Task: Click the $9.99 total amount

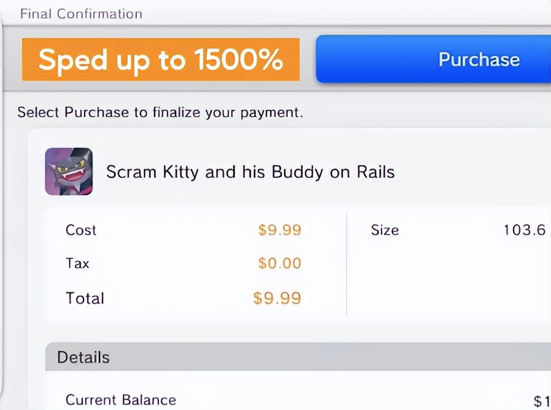Action: click(277, 298)
